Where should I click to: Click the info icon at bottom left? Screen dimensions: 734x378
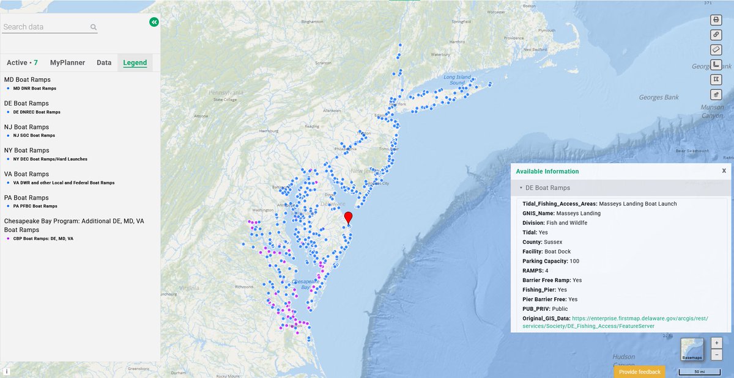pos(6,371)
